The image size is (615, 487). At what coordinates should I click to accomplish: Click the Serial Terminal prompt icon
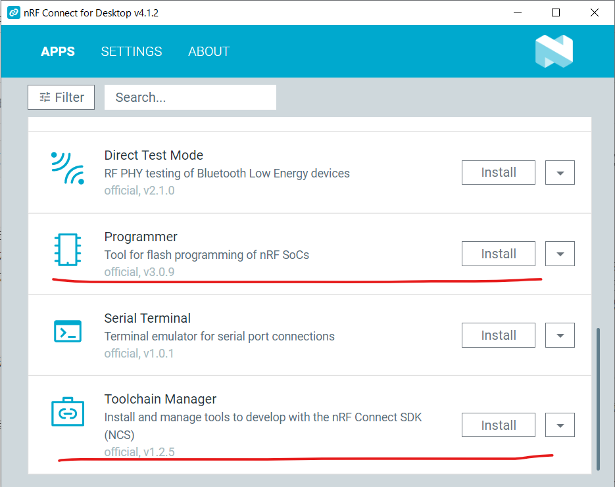point(68,331)
